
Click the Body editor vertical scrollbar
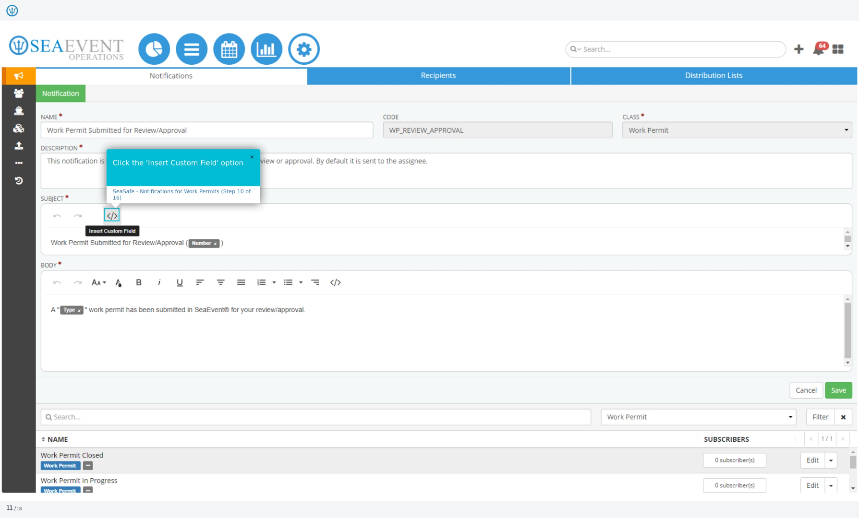coord(847,330)
